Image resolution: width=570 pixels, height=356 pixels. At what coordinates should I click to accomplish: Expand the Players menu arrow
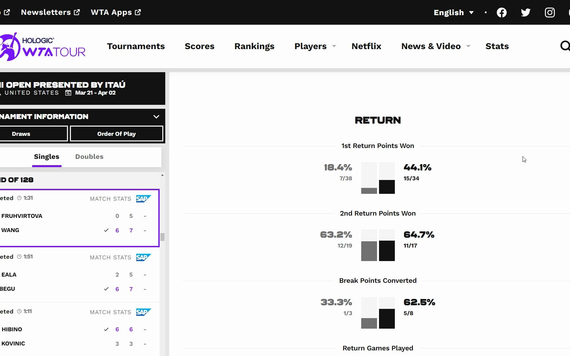coord(334,46)
